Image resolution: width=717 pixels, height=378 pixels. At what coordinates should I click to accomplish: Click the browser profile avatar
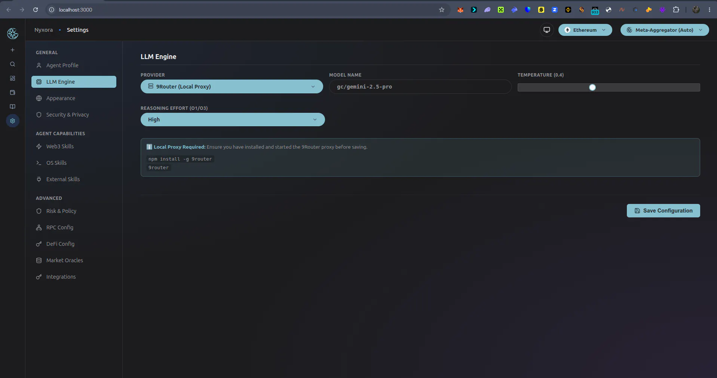696,10
